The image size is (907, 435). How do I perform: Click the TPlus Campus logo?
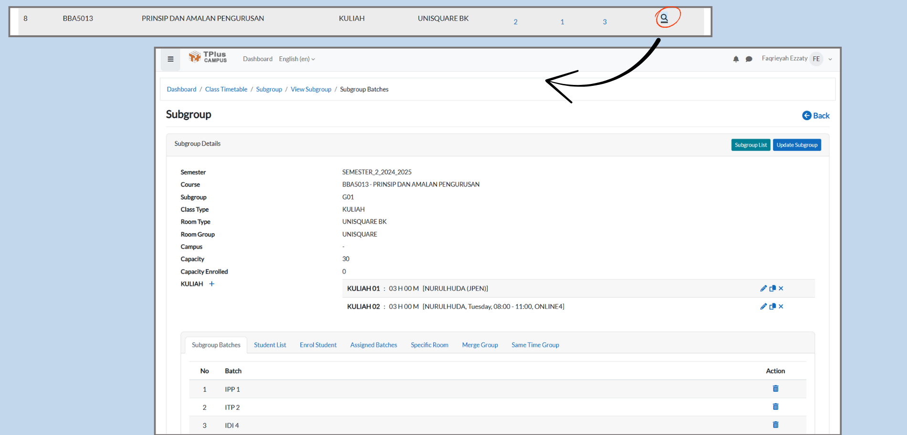[x=208, y=57]
